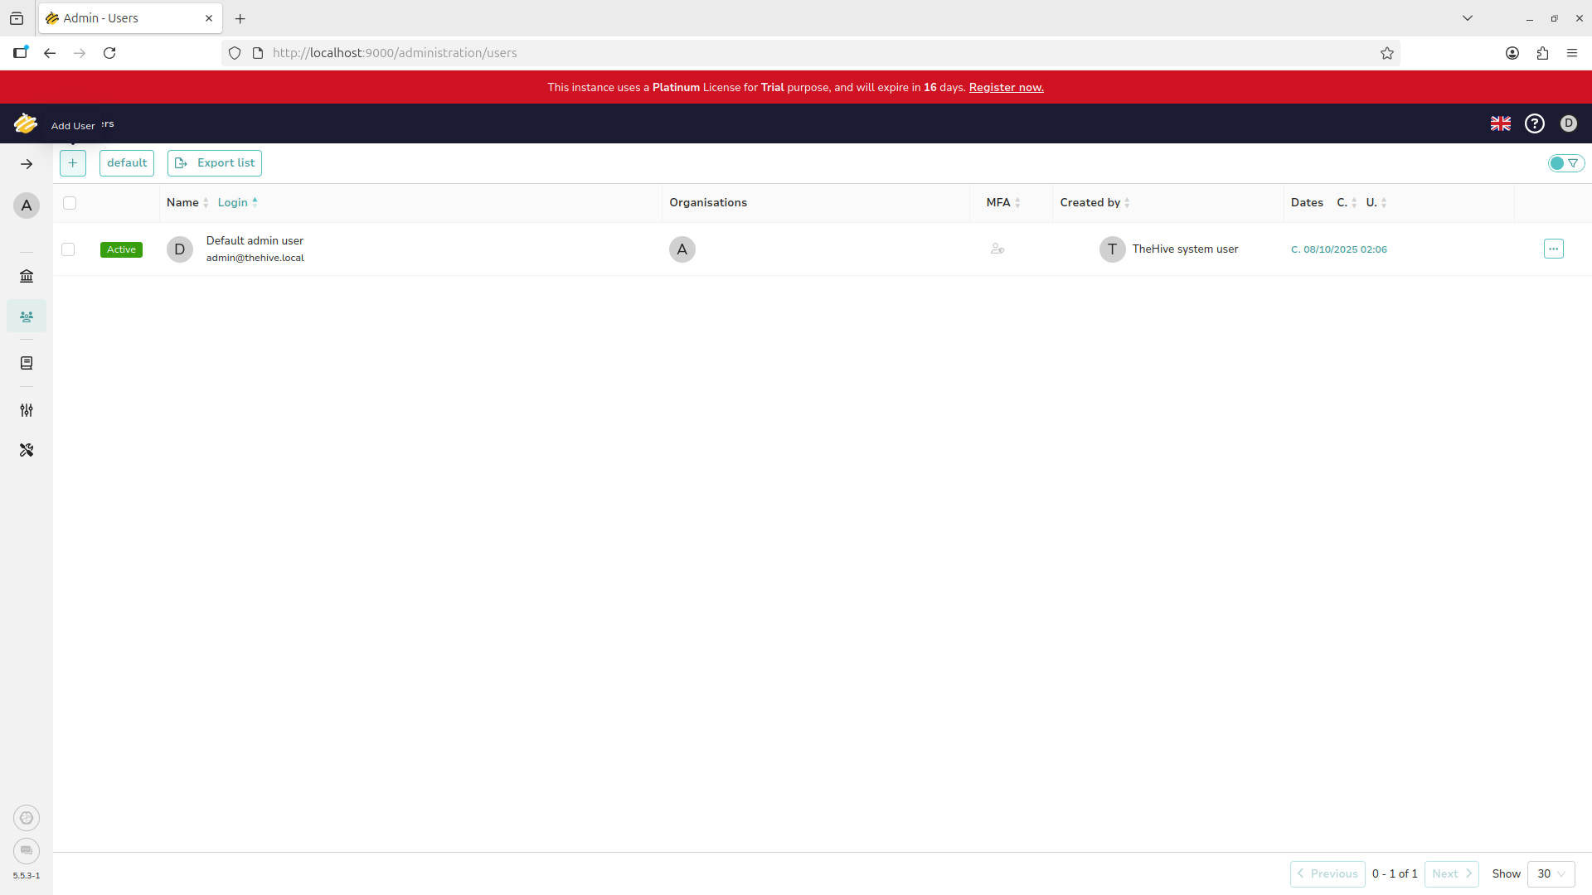Open Entities management page icon in sidebar

[27, 363]
